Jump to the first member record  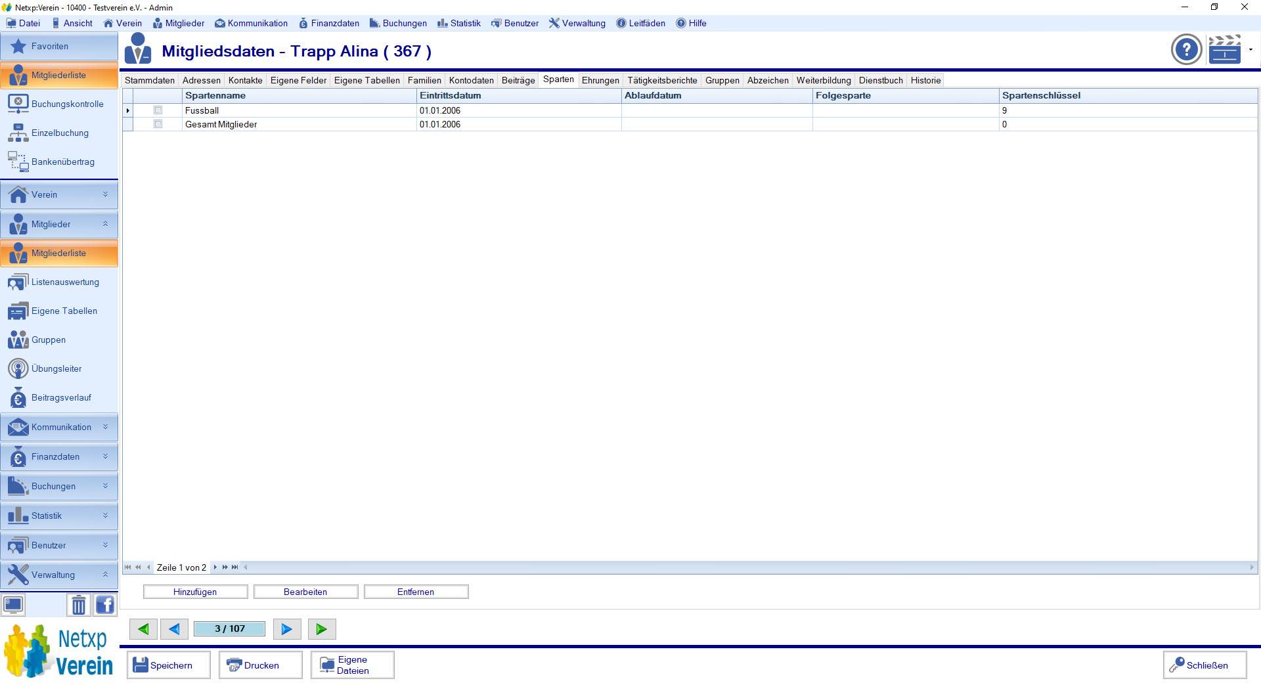tap(143, 629)
